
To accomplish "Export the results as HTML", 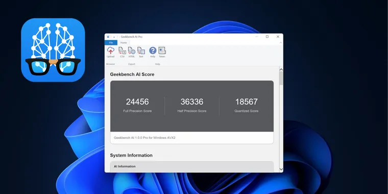I will (x=131, y=53).
